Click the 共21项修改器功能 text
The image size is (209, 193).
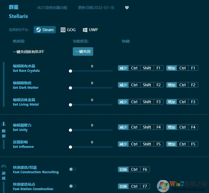(x=52, y=8)
